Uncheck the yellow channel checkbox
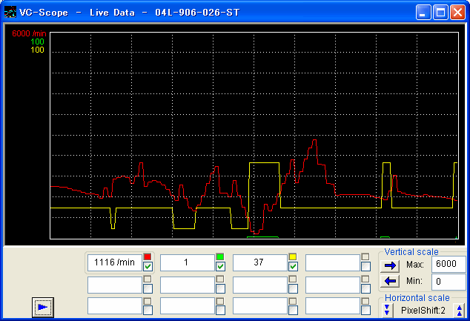 tap(293, 267)
